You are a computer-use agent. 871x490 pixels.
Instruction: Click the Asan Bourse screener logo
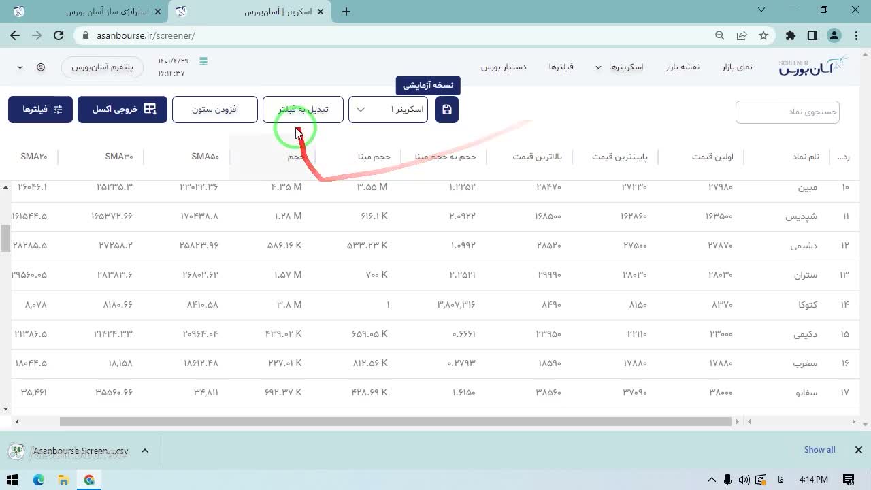click(813, 66)
